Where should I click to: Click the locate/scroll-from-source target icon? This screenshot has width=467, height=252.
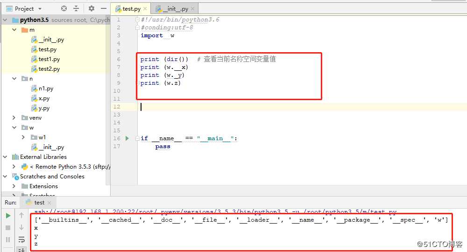pos(64,9)
